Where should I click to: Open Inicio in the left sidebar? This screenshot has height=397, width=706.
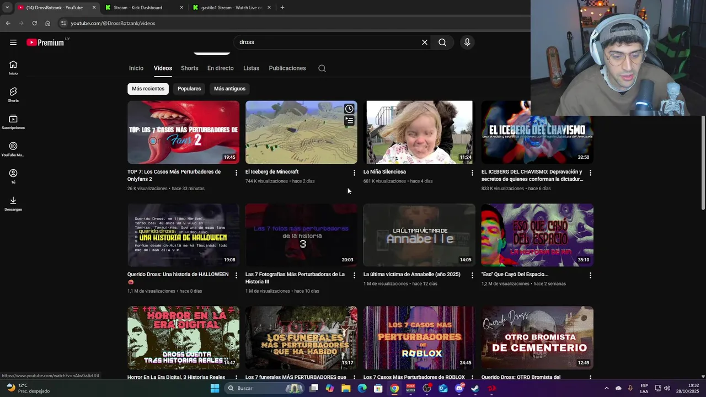(x=13, y=68)
